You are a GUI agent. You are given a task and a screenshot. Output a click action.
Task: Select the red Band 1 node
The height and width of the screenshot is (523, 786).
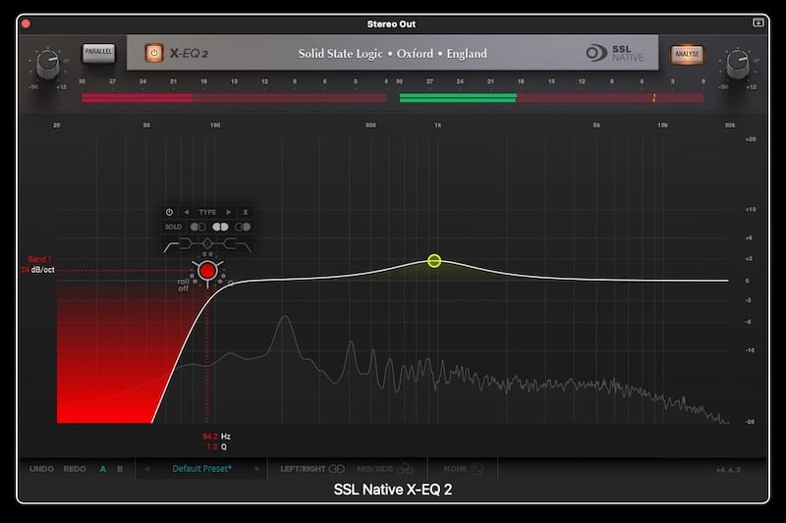click(207, 271)
